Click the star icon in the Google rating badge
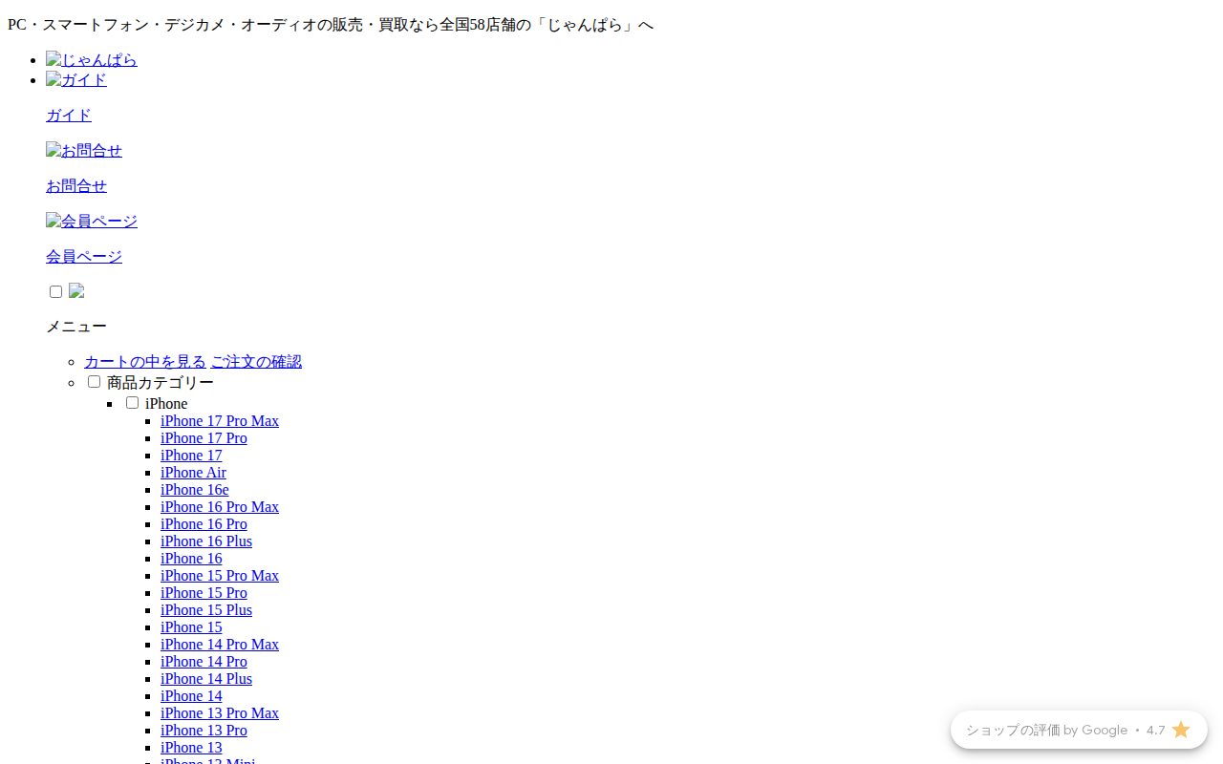Image resolution: width=1223 pixels, height=764 pixels. pos(1181,730)
